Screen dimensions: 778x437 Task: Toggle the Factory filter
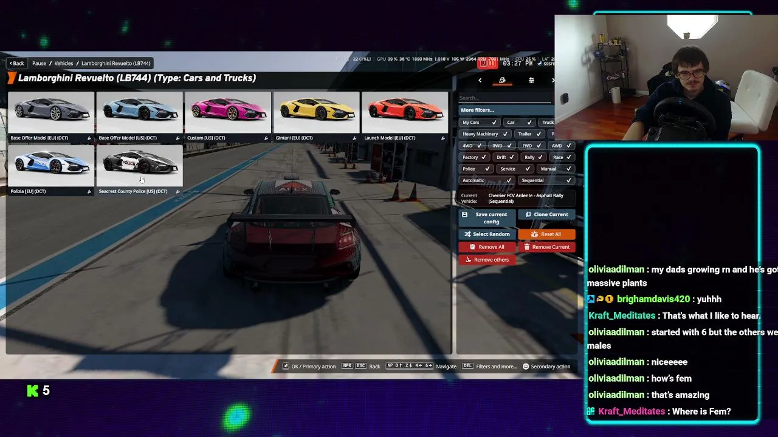pyautogui.click(x=475, y=157)
